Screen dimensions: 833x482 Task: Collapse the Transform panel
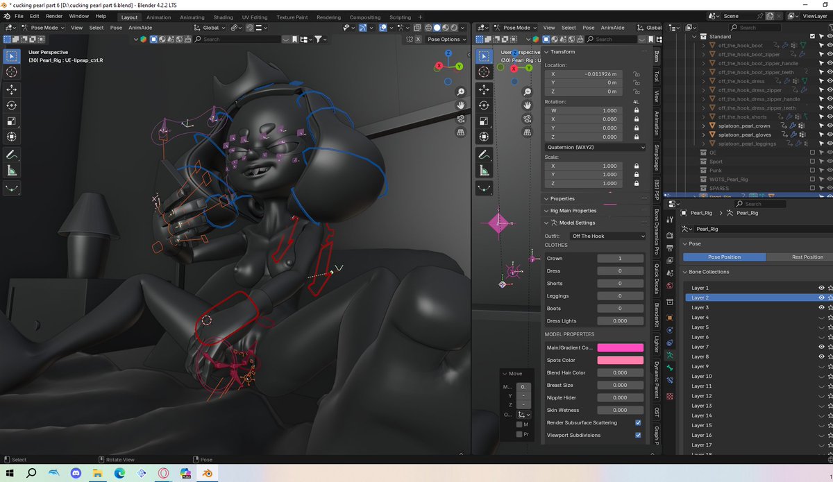(547, 52)
